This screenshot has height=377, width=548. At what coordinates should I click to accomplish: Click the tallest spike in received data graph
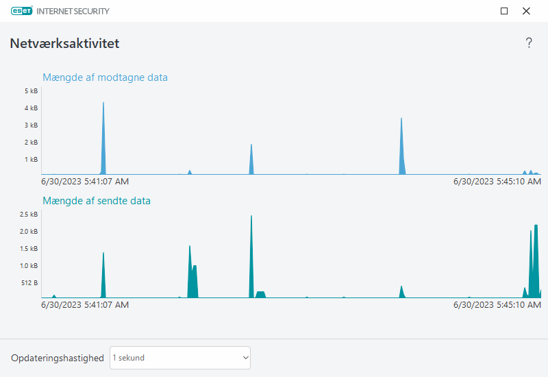point(103,137)
